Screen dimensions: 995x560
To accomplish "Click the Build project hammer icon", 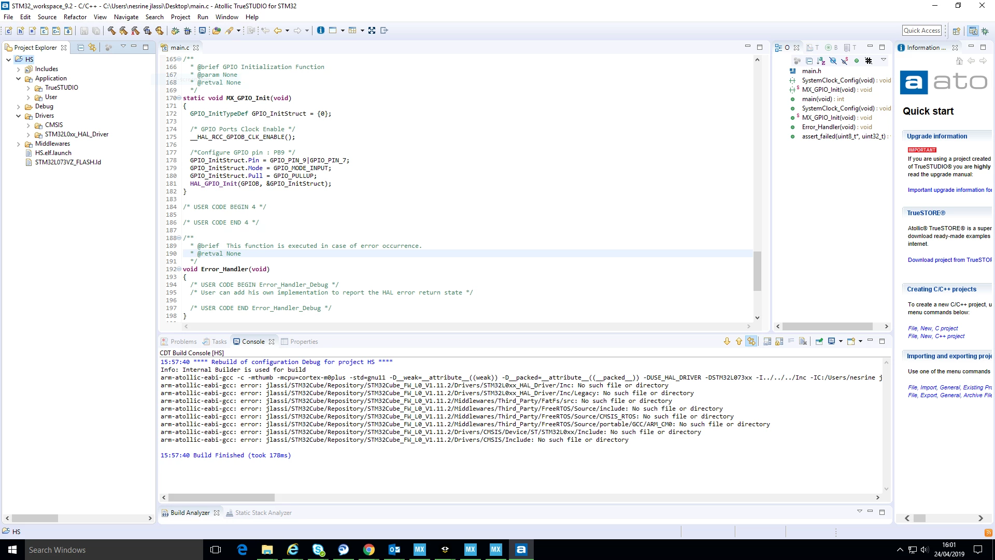I will click(x=111, y=31).
